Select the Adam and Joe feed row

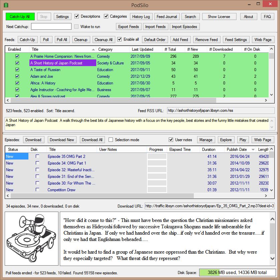click(137, 76)
